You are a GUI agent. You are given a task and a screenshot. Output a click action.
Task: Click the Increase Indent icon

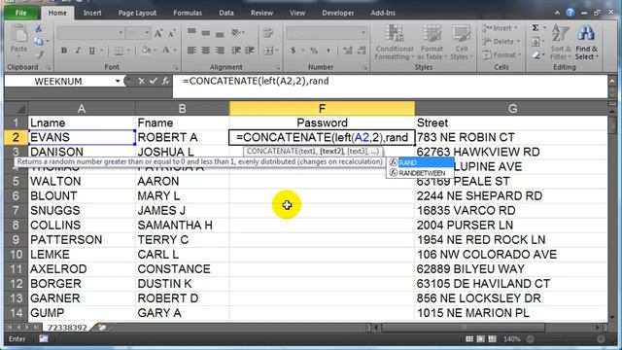(250, 51)
